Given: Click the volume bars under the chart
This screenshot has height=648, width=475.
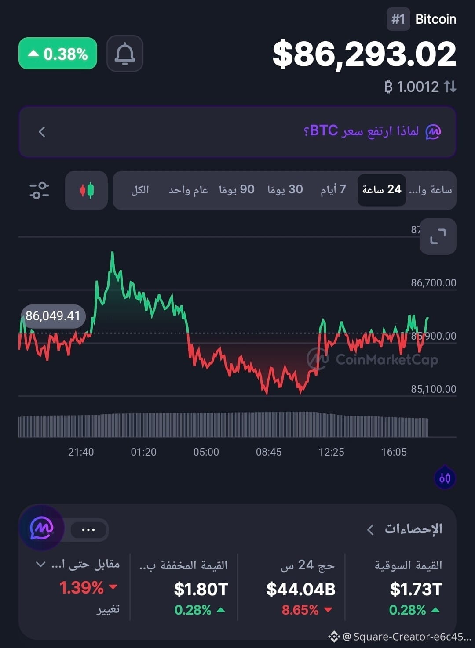Looking at the screenshot, I should [x=223, y=424].
